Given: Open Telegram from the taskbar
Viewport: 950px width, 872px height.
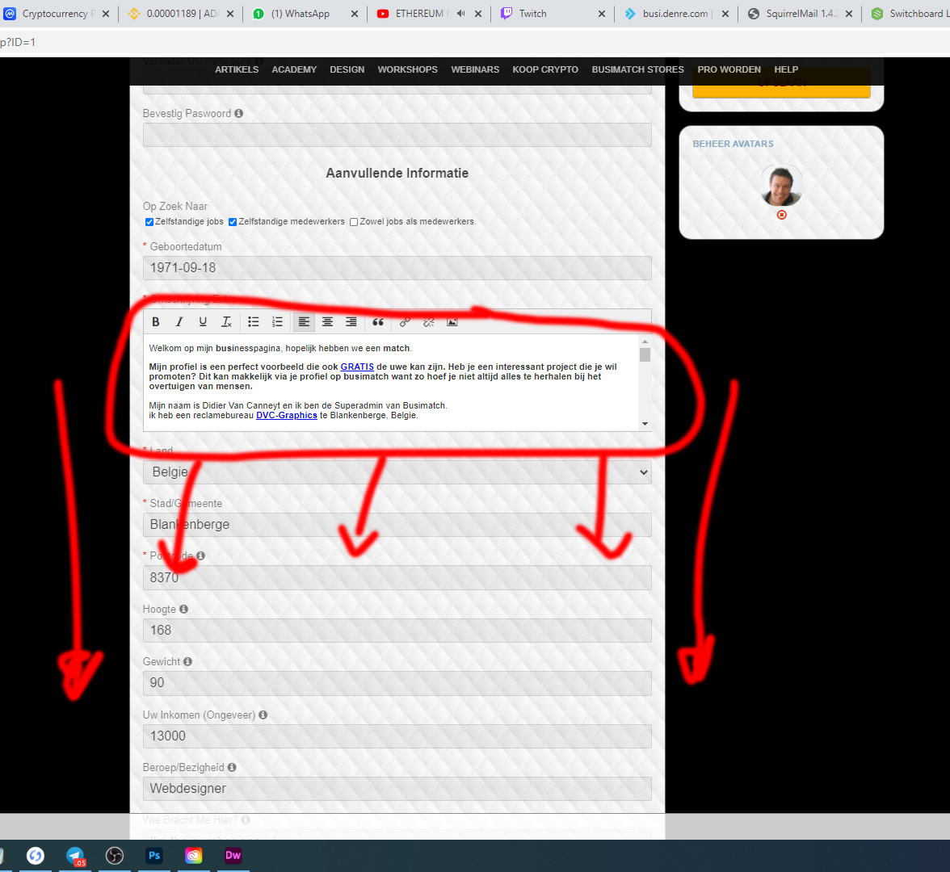Looking at the screenshot, I should point(75,856).
